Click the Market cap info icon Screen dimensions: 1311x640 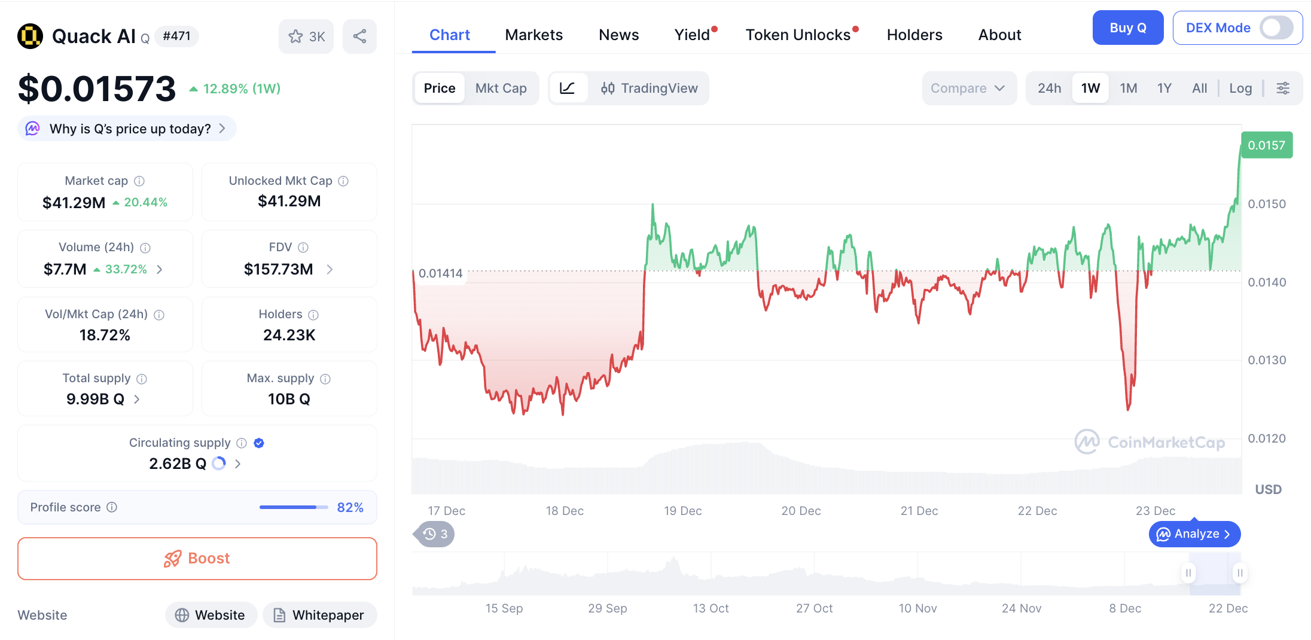pos(139,181)
